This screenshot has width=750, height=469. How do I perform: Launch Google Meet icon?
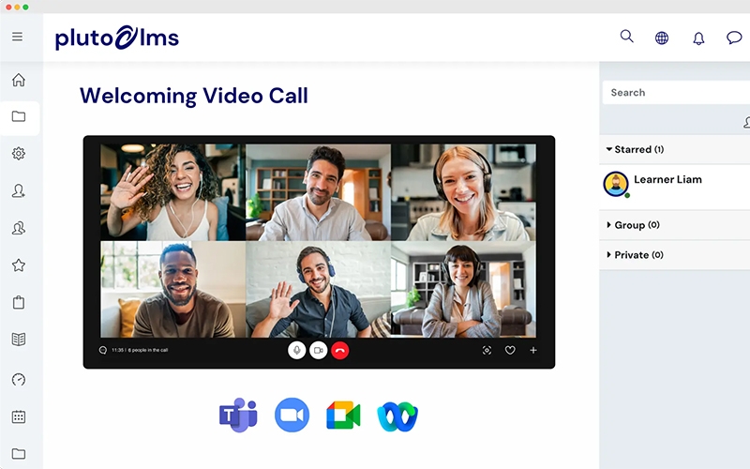[x=343, y=415]
